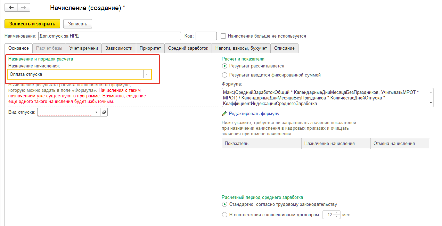The image size is (442, 226).
Task: Expand the Назначение начисления dropdown
Action: pyautogui.click(x=147, y=74)
